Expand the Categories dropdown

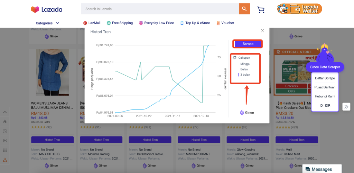click(x=47, y=23)
